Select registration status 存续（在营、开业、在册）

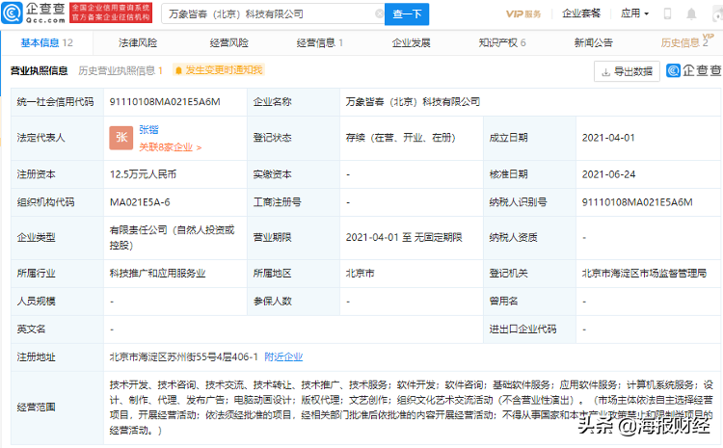pos(401,138)
